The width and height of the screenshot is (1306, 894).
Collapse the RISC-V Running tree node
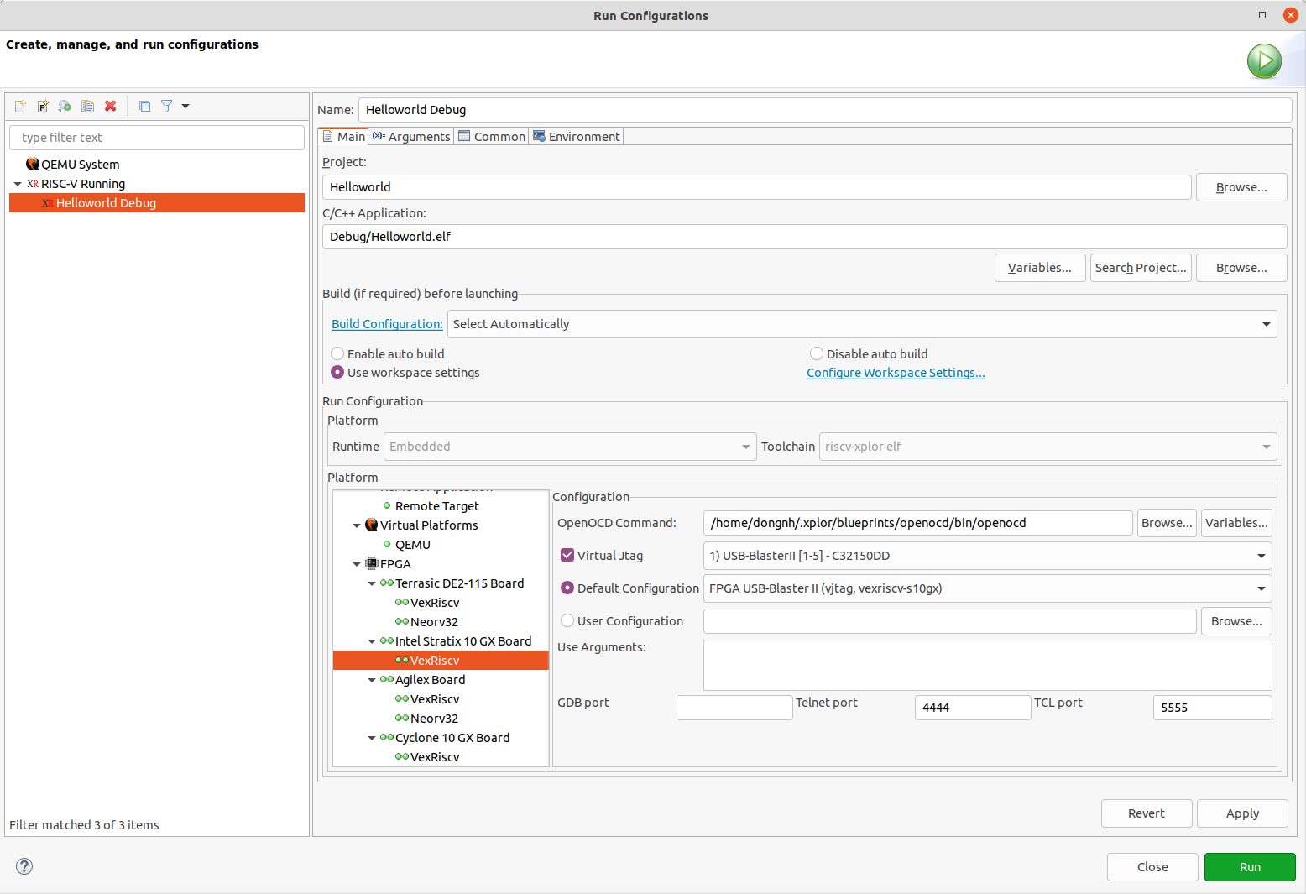click(18, 184)
